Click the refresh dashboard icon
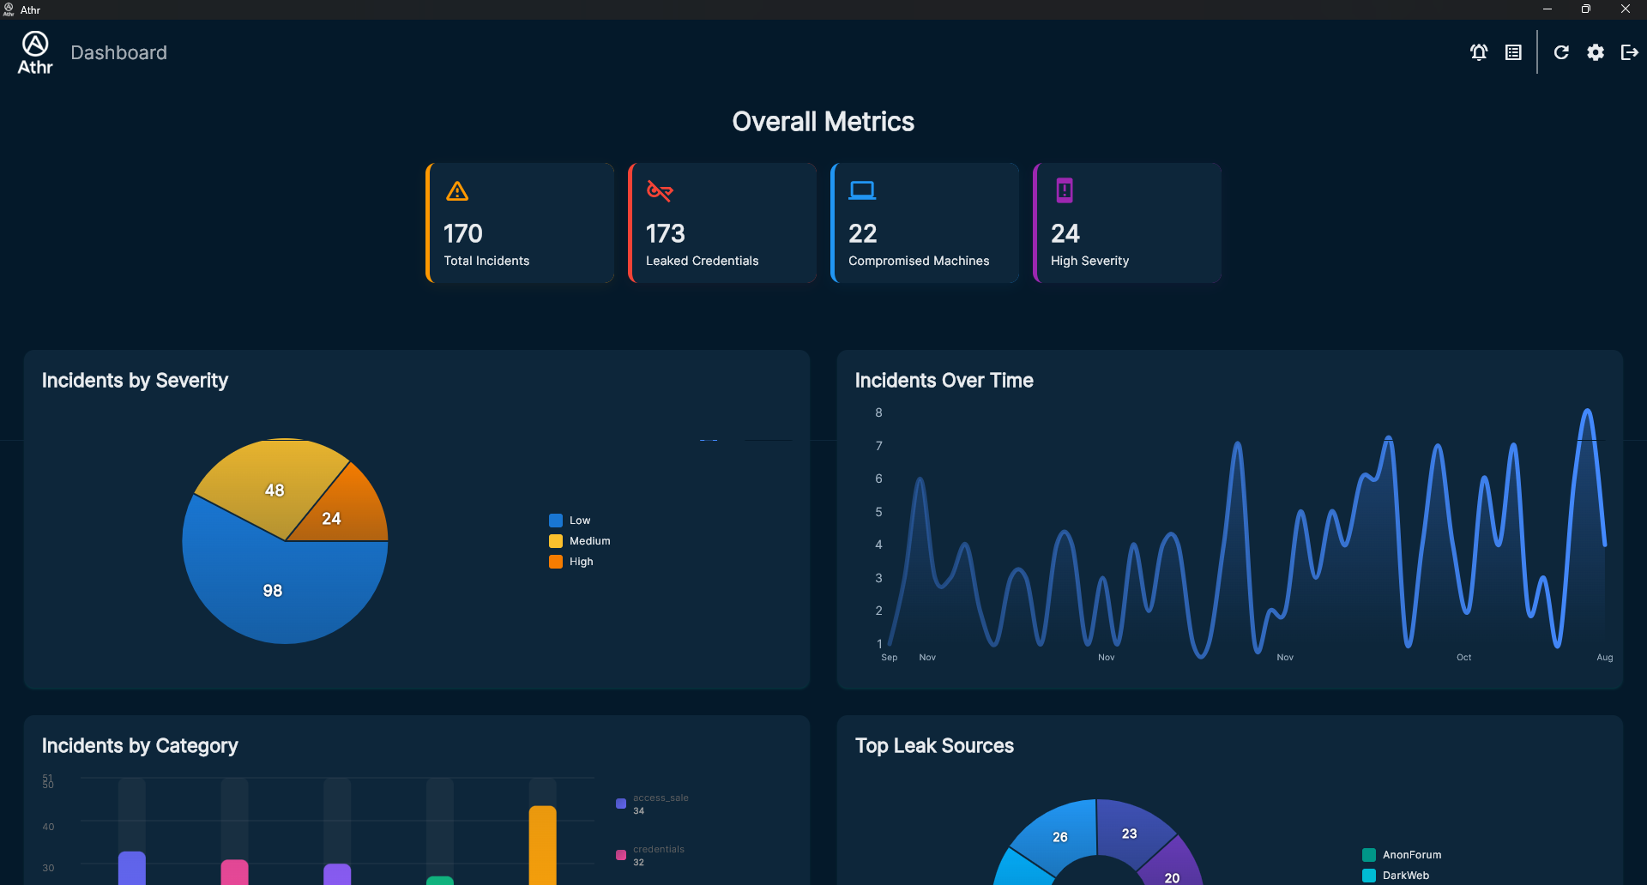 tap(1561, 52)
